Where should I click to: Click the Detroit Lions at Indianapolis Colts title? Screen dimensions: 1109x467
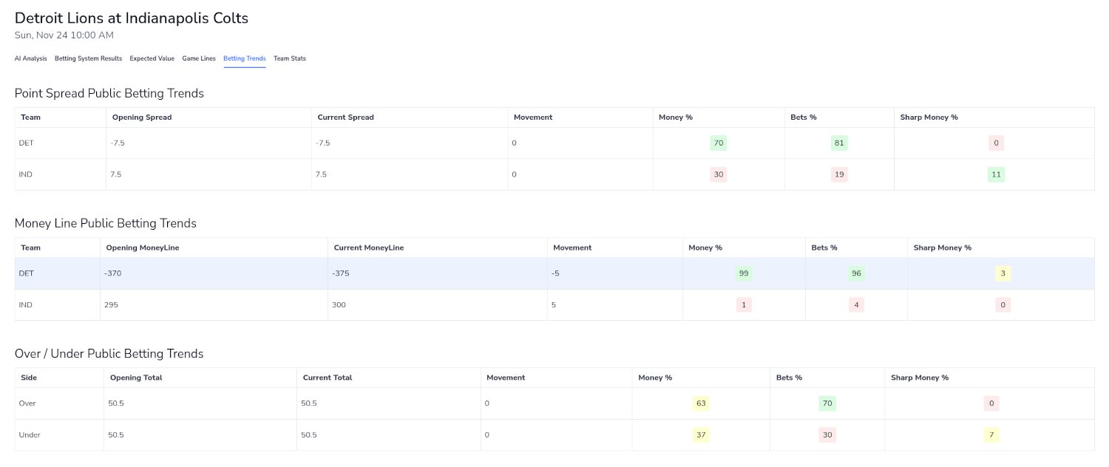pyautogui.click(x=131, y=18)
